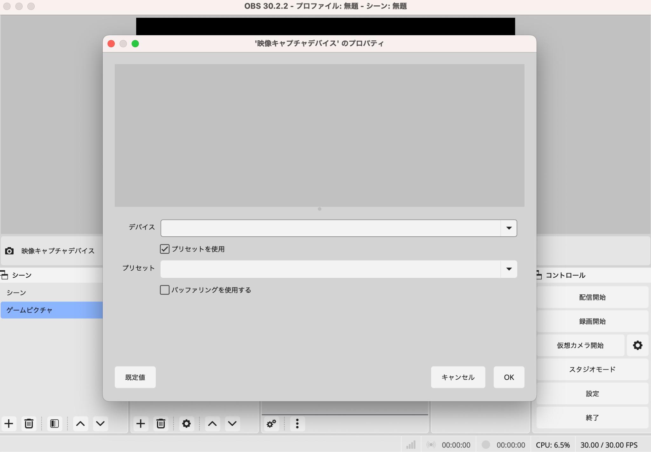Click 配信開始 in the controls panel
This screenshot has width=651, height=452.
point(592,297)
